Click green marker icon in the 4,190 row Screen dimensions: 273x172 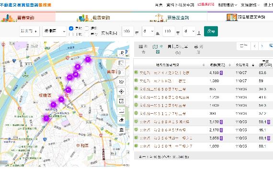136,72
